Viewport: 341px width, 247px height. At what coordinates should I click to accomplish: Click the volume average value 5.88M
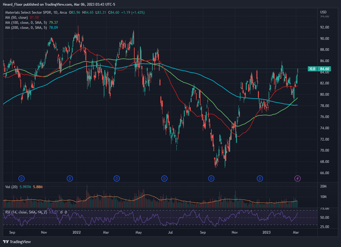[38, 187]
